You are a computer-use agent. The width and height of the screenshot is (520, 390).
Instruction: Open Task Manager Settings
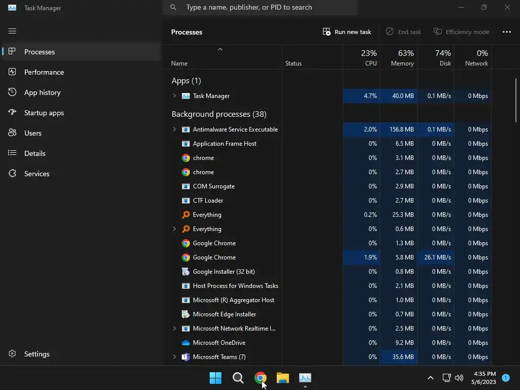(x=81, y=354)
